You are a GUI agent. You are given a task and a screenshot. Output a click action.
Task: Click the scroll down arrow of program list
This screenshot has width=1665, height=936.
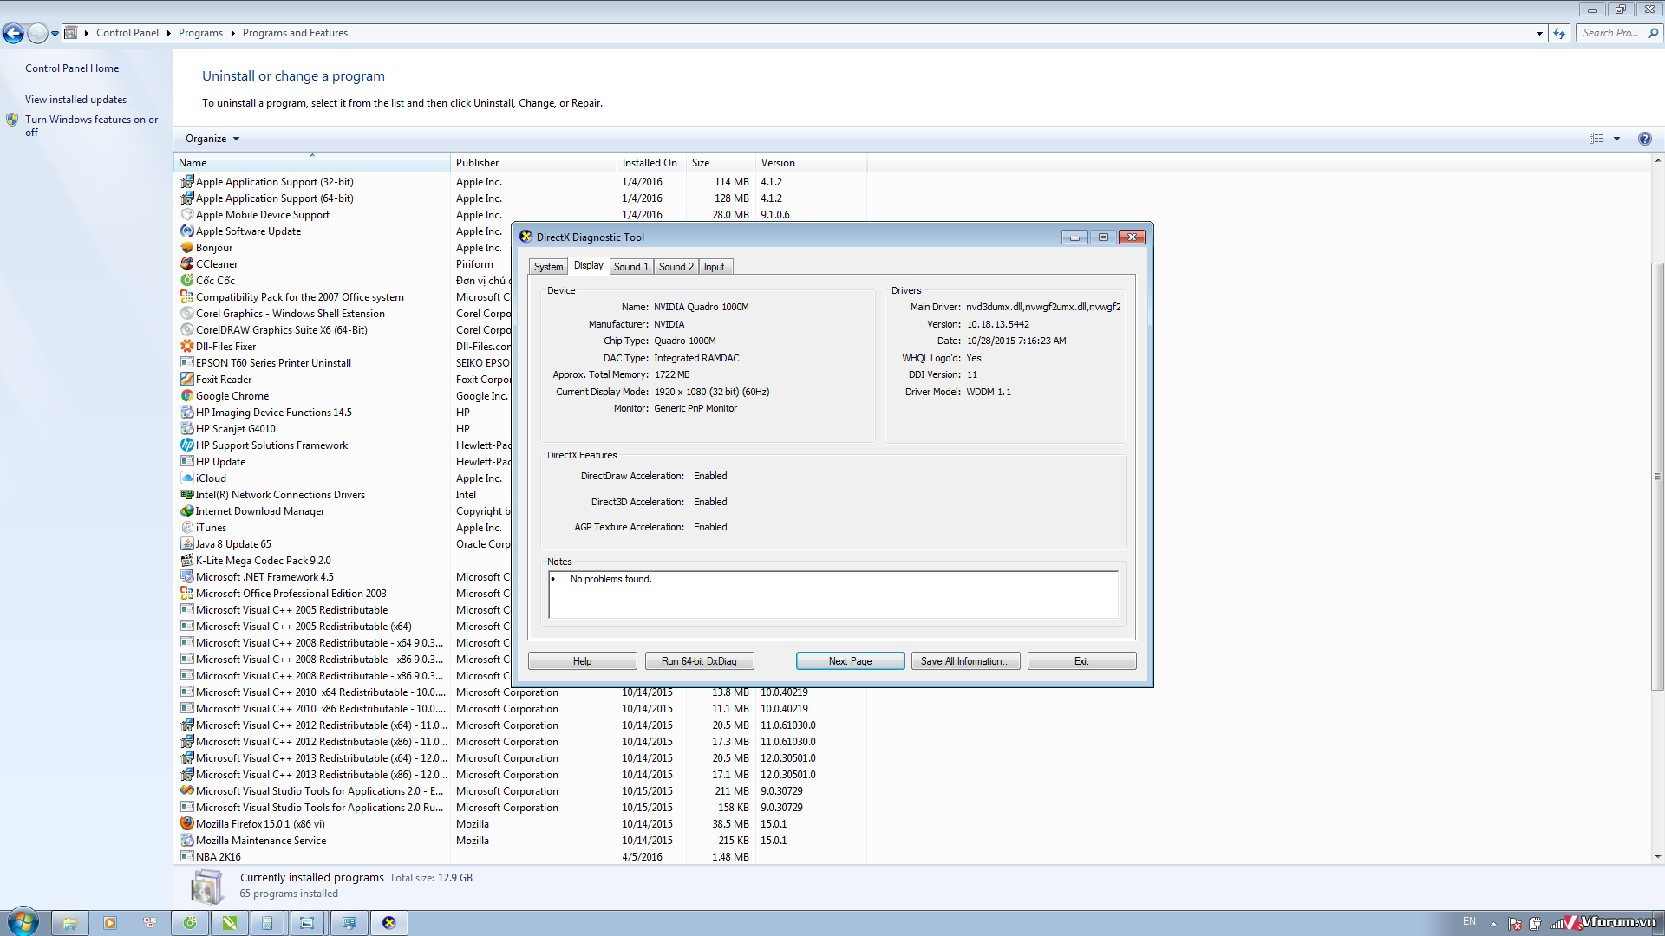(x=1657, y=857)
